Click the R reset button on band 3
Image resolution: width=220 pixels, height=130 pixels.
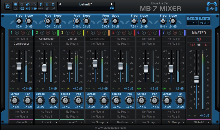click(x=68, y=88)
